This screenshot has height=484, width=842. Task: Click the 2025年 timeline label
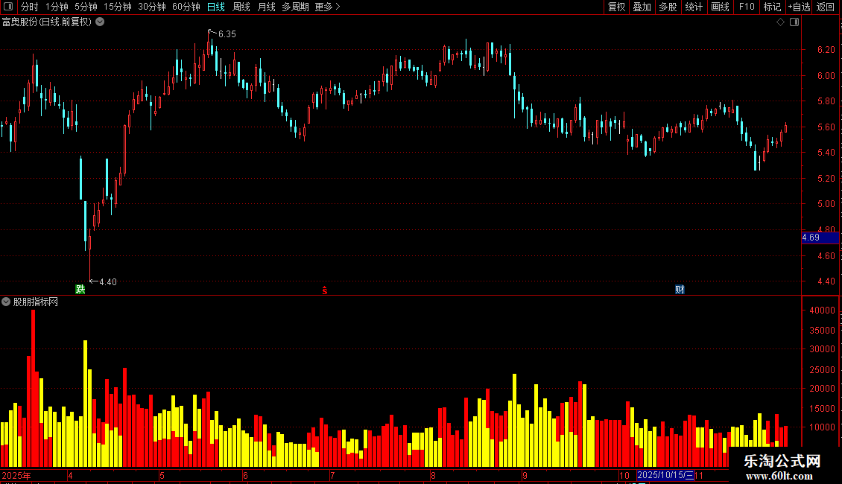(x=16, y=475)
